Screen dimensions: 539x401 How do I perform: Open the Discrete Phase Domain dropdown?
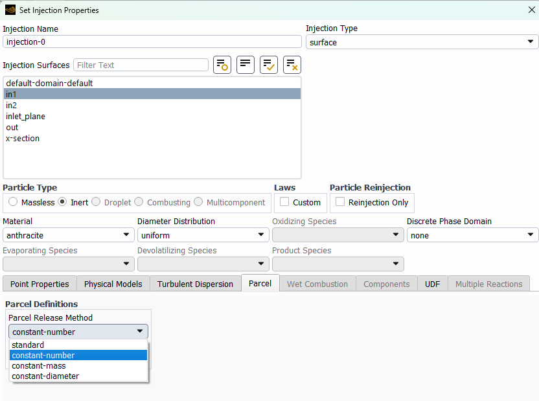tap(472, 235)
